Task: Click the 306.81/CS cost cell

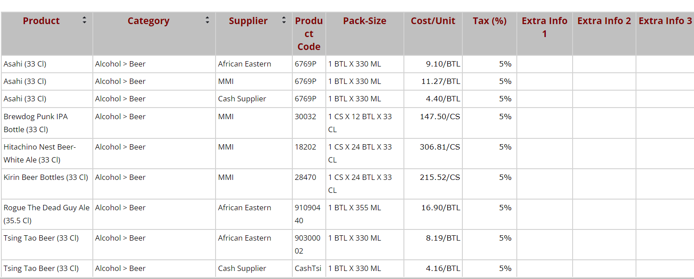Action: [440, 147]
